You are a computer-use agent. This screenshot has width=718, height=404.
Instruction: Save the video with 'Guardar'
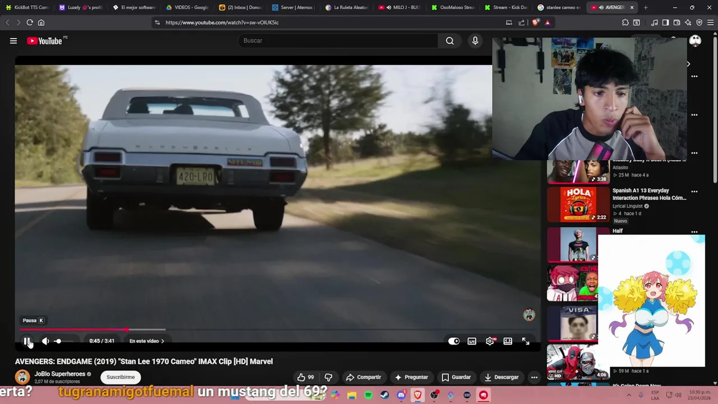(x=456, y=377)
